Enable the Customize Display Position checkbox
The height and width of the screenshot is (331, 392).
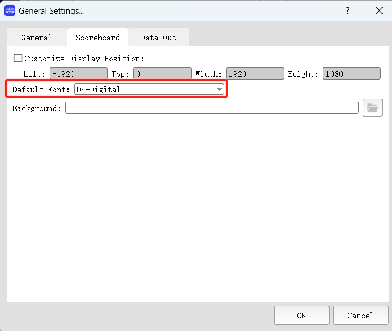click(18, 58)
